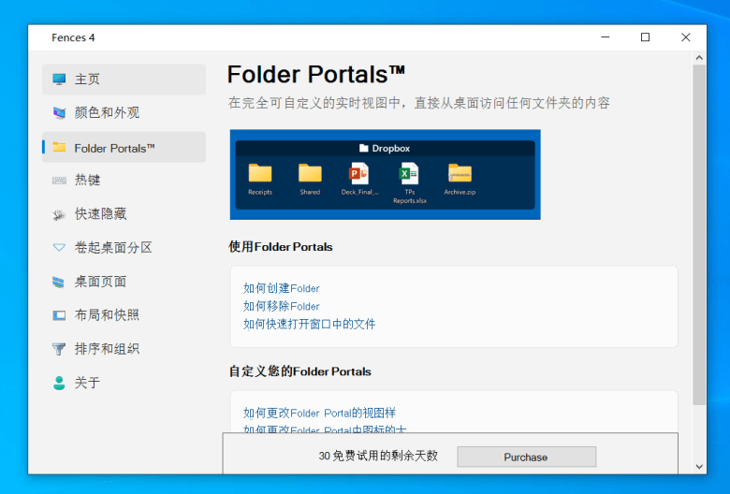Go to 颜色和外观 settings

pyautogui.click(x=124, y=112)
